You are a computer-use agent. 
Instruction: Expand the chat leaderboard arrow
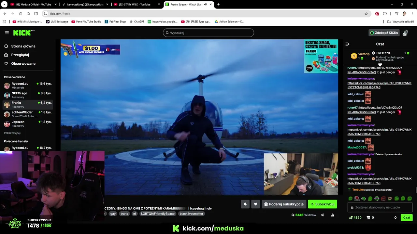click(x=380, y=65)
